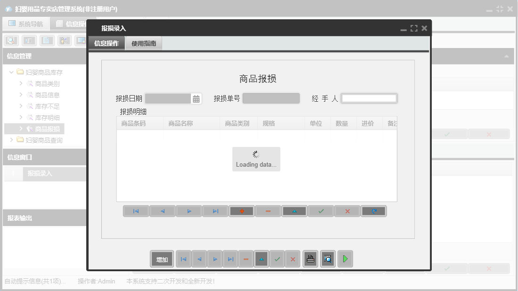
Task: Jump to first record with the navigator icon
Action: pos(136,211)
